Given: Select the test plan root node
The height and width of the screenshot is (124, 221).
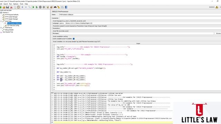Looking at the screenshot, I should pos(6,10).
